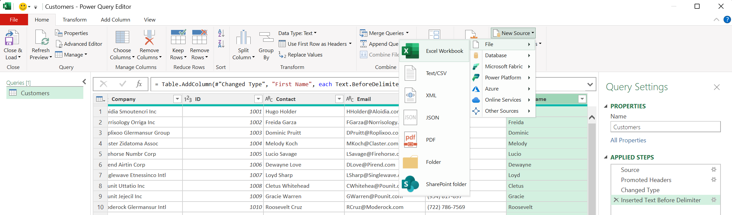Select the Customers query
This screenshot has height=215, width=732.
[45, 93]
